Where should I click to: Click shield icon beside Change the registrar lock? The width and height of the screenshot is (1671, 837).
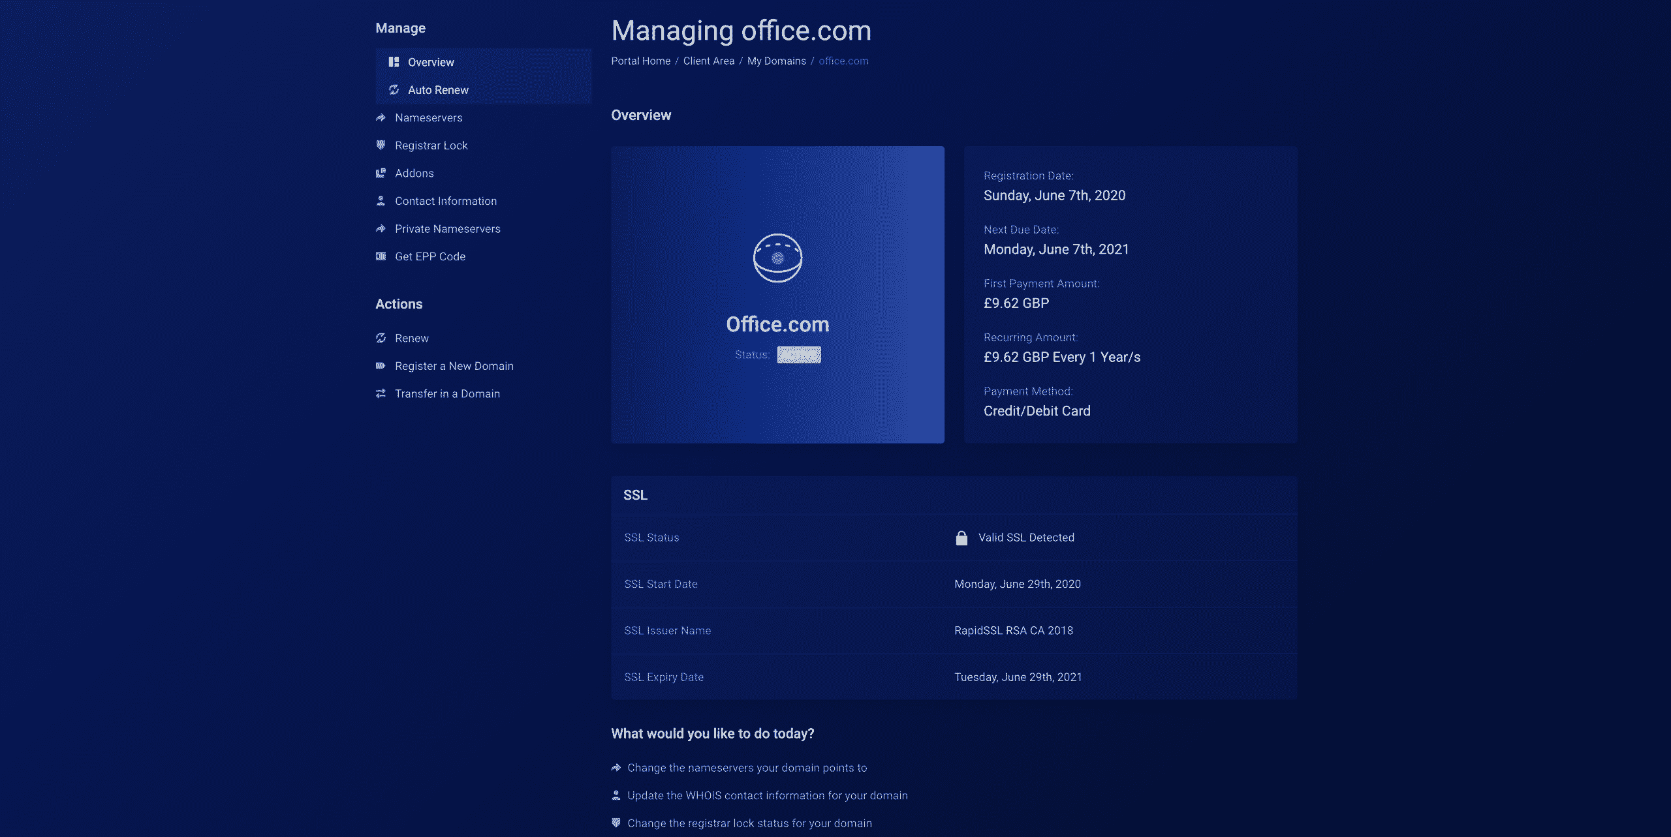tap(616, 823)
